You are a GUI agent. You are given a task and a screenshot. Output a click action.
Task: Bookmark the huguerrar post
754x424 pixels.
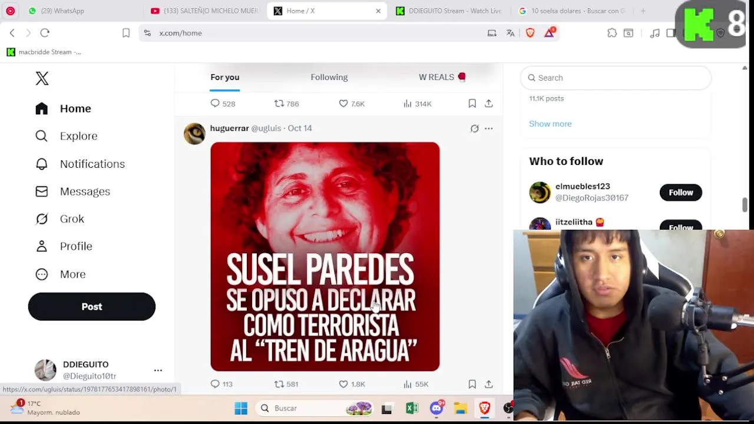[472, 384]
